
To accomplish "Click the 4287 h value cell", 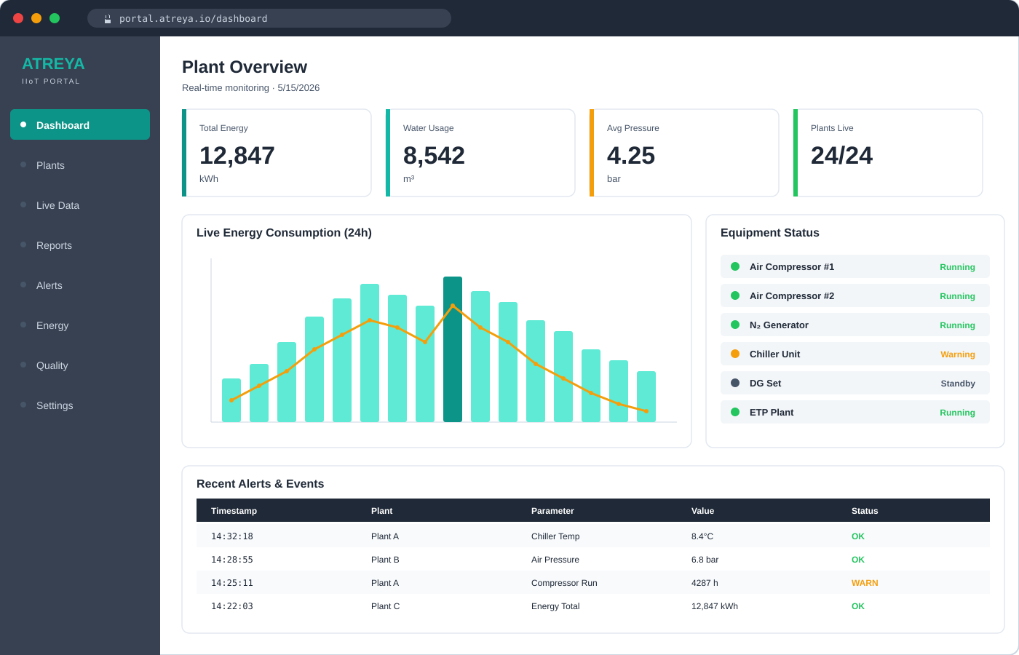I will pos(705,583).
